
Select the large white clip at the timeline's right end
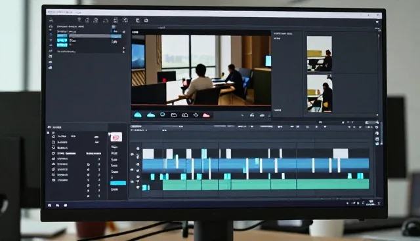(341, 154)
